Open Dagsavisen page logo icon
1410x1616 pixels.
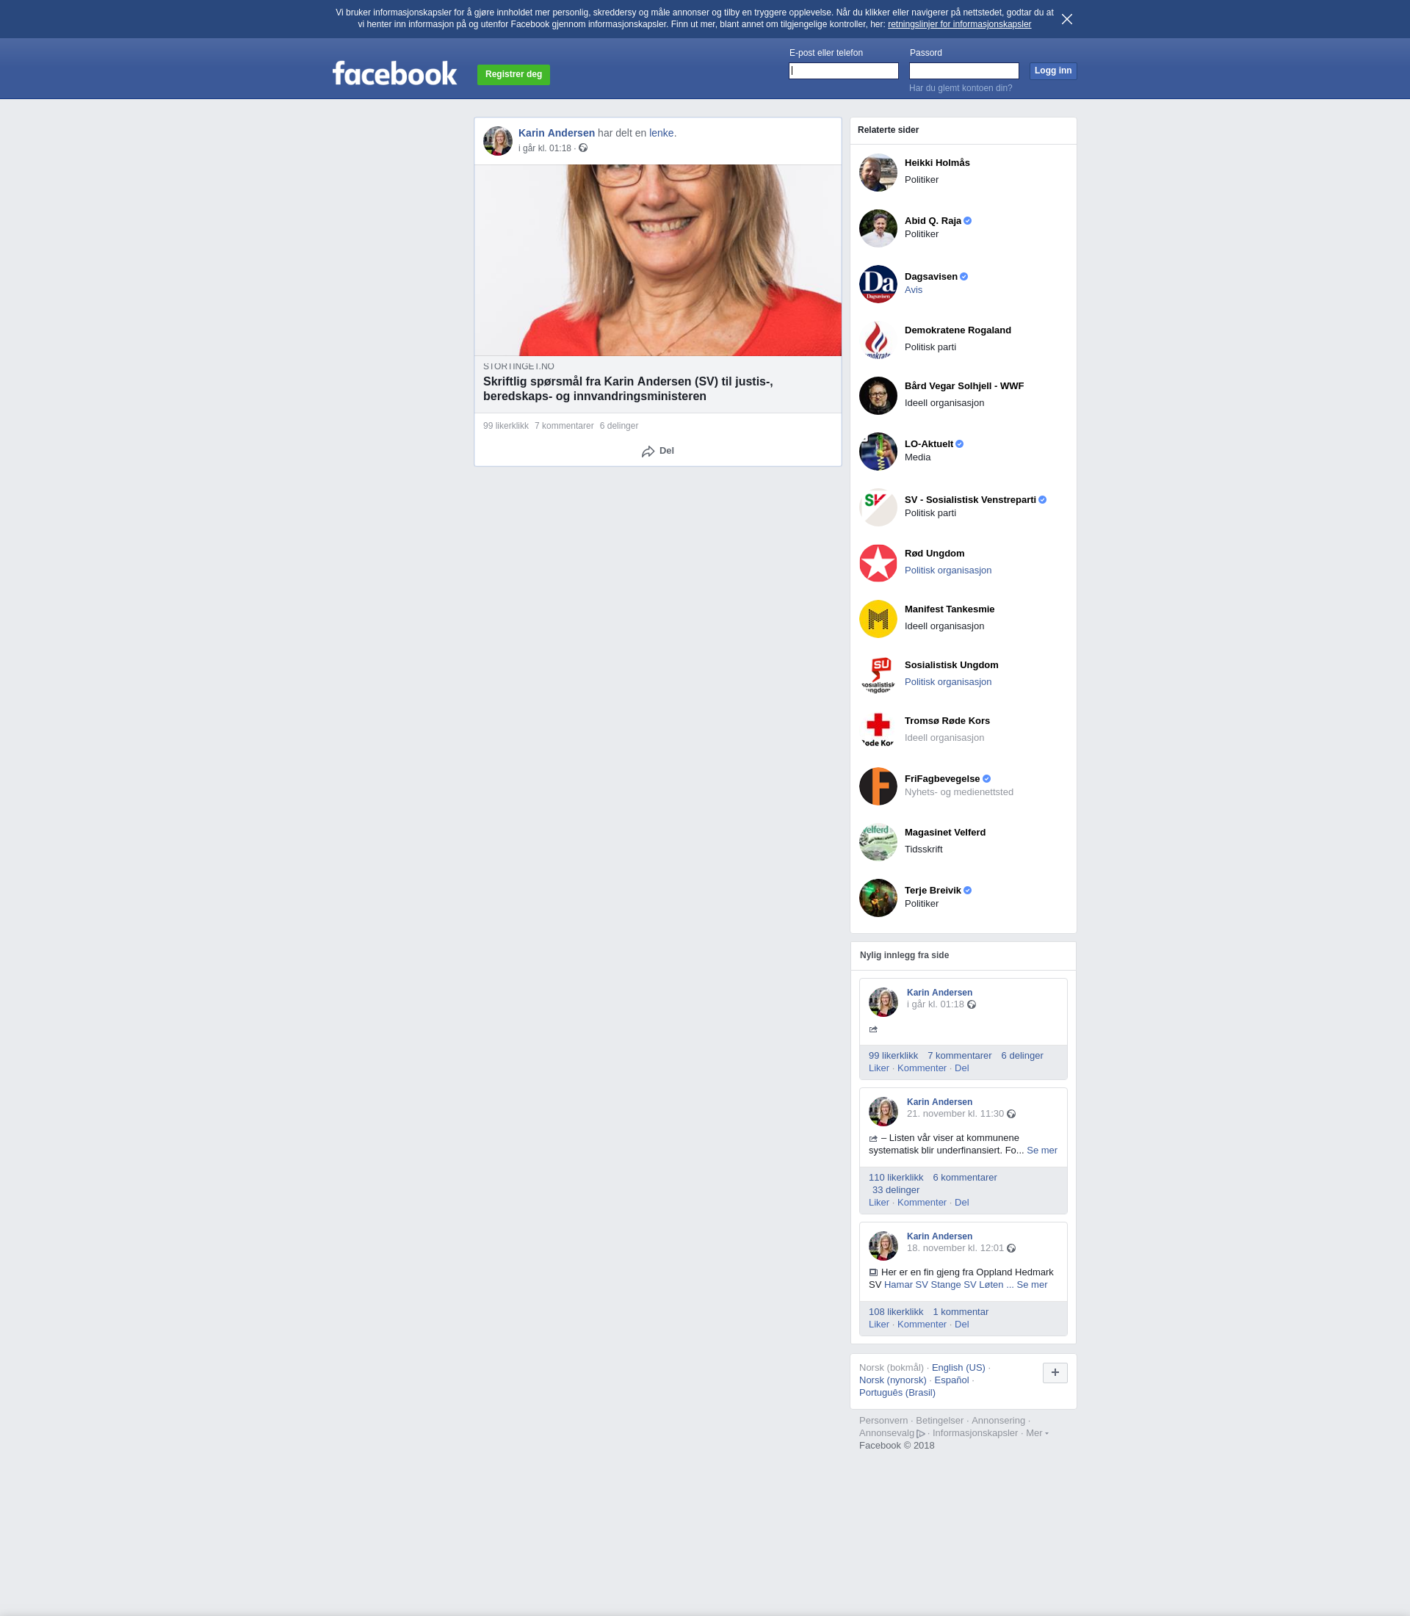pos(878,284)
